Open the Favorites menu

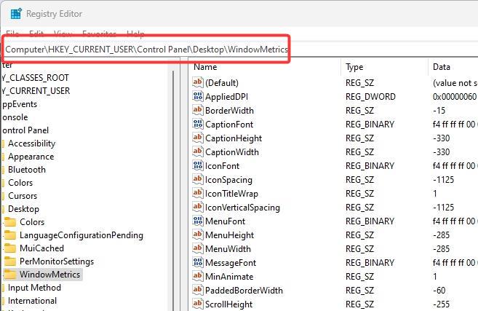pyautogui.click(x=100, y=34)
